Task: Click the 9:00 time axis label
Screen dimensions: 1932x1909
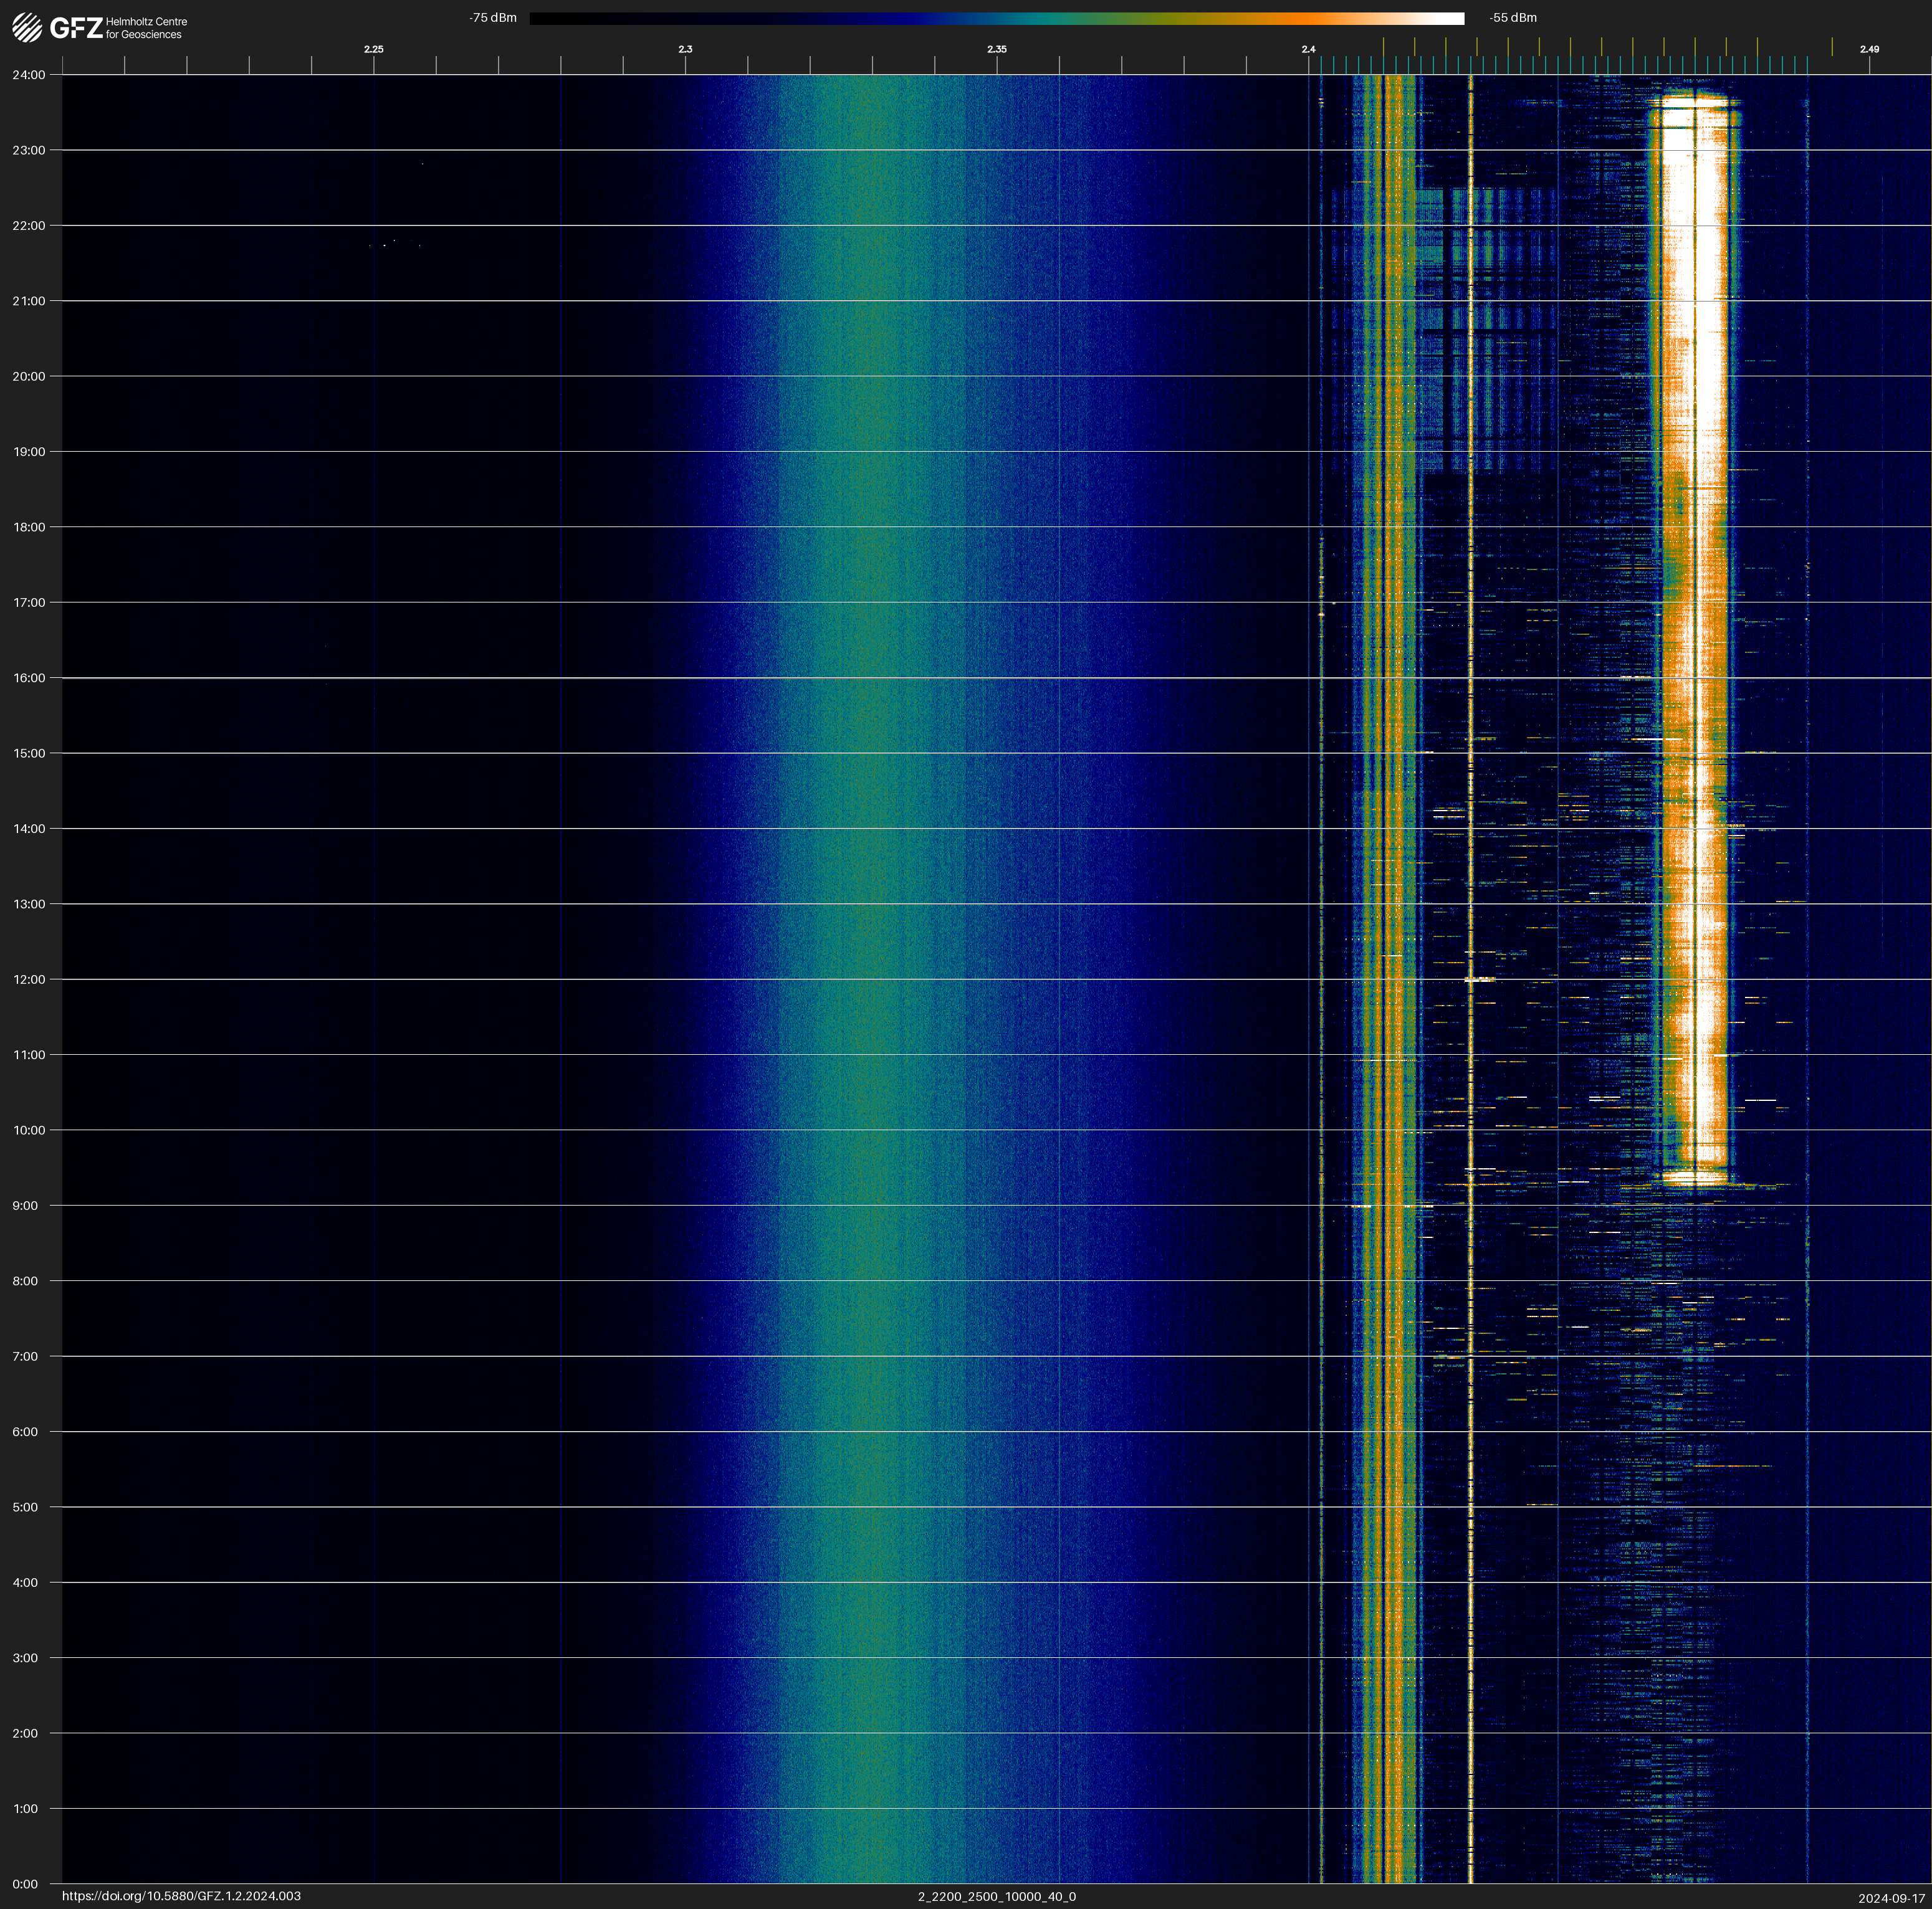Action: (25, 1206)
